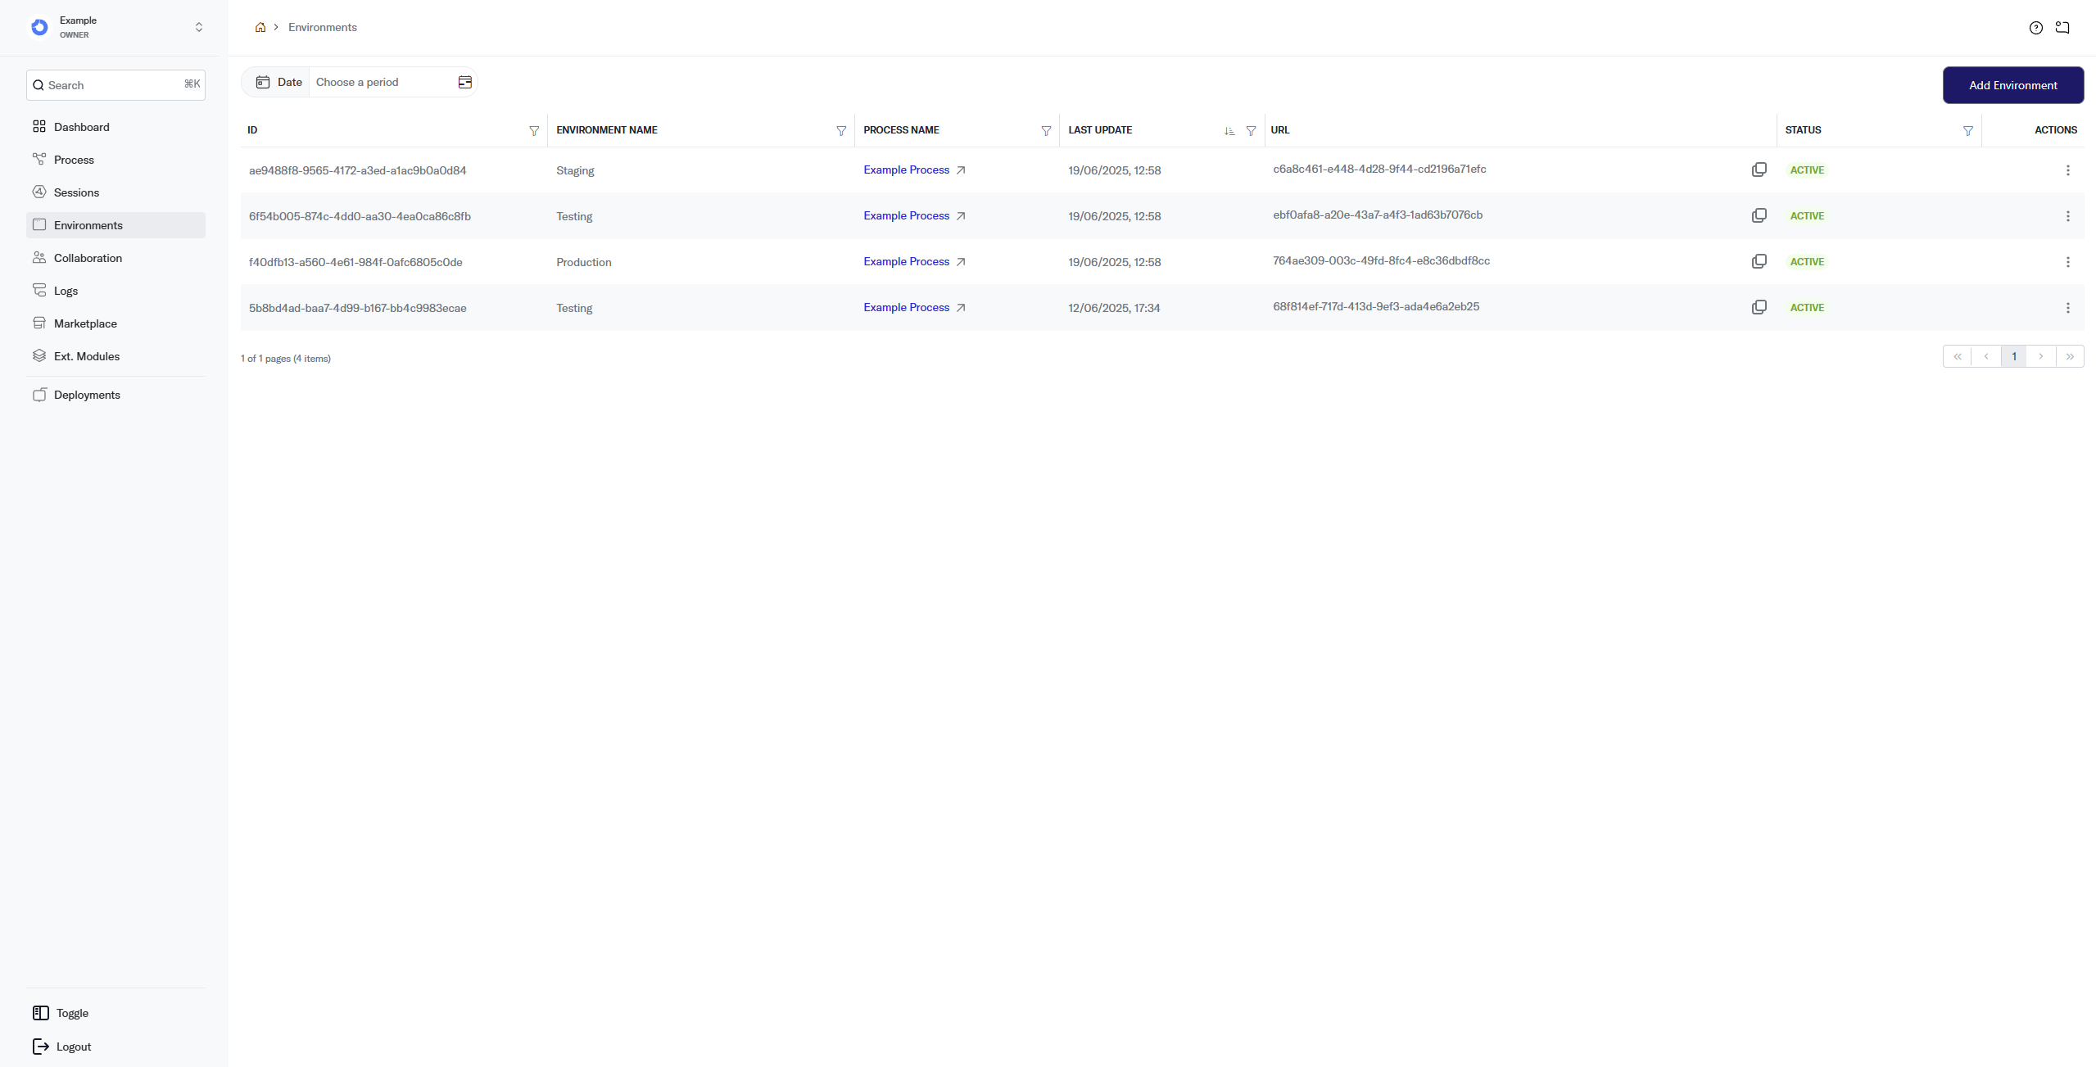The image size is (2096, 1067).
Task: Open the help question mark icon
Action: click(x=2036, y=28)
